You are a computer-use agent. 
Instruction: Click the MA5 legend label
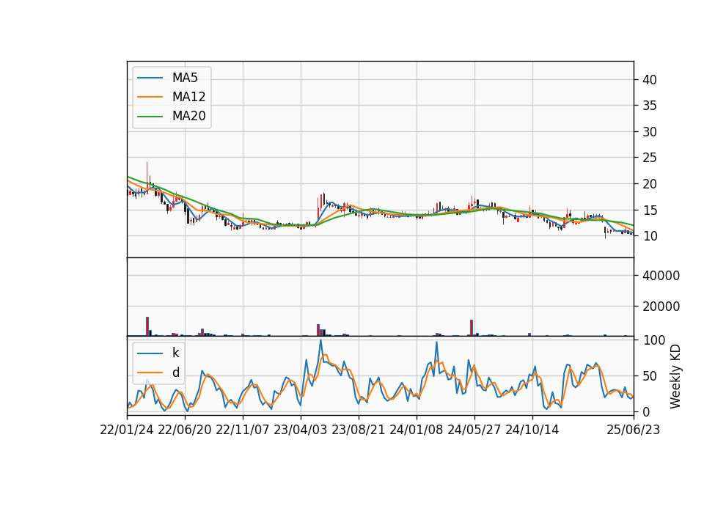click(185, 78)
